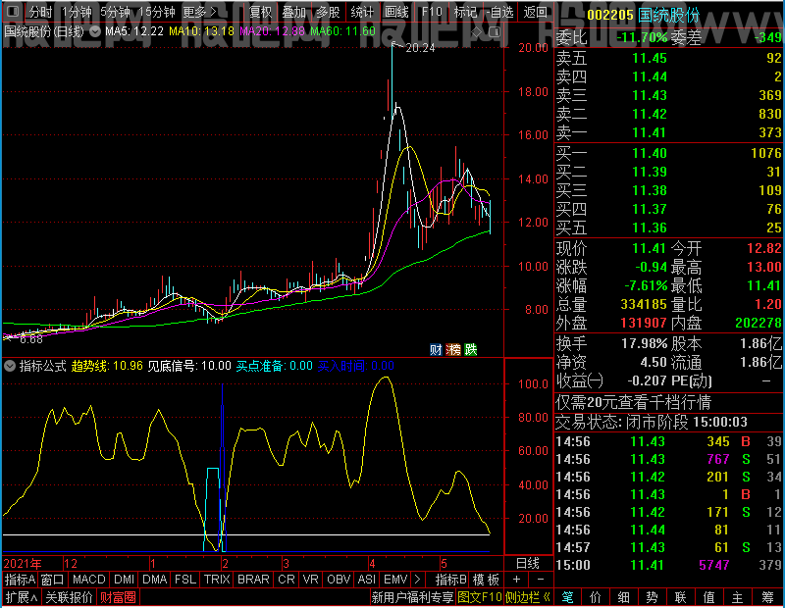
Task: Click the 榜 badge icon on the chart
Action: pos(452,349)
